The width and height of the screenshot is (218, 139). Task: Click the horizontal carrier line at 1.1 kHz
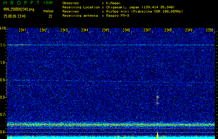(111, 45)
